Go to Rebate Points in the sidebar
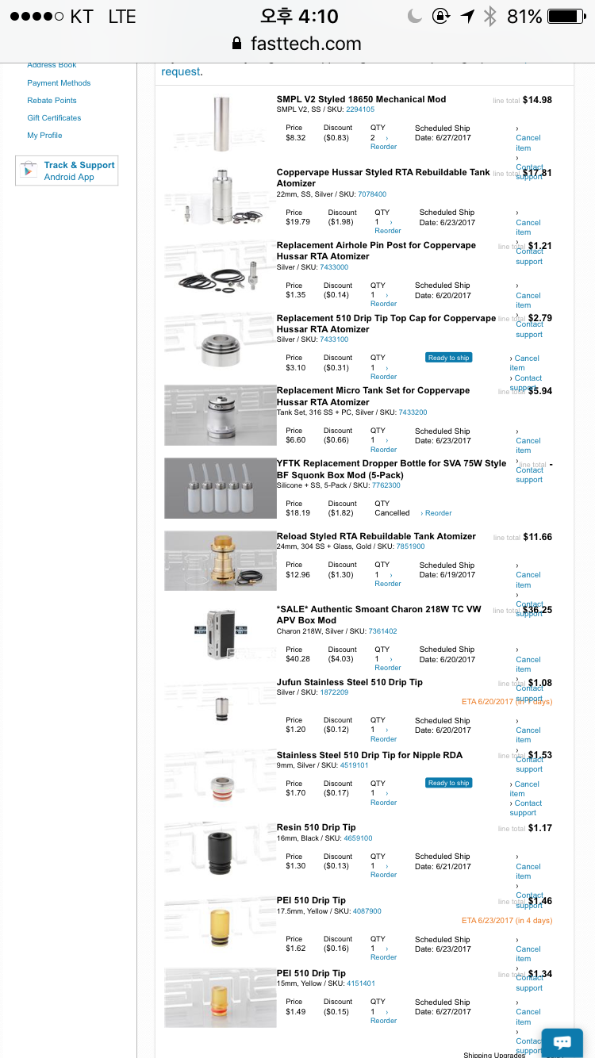This screenshot has height=1058, width=595. [x=52, y=101]
